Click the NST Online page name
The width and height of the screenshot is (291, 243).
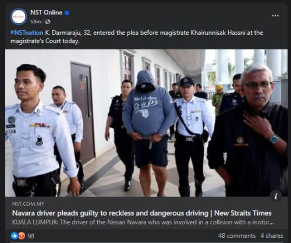(x=46, y=13)
